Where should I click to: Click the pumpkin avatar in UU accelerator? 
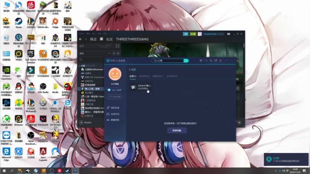pos(115,74)
